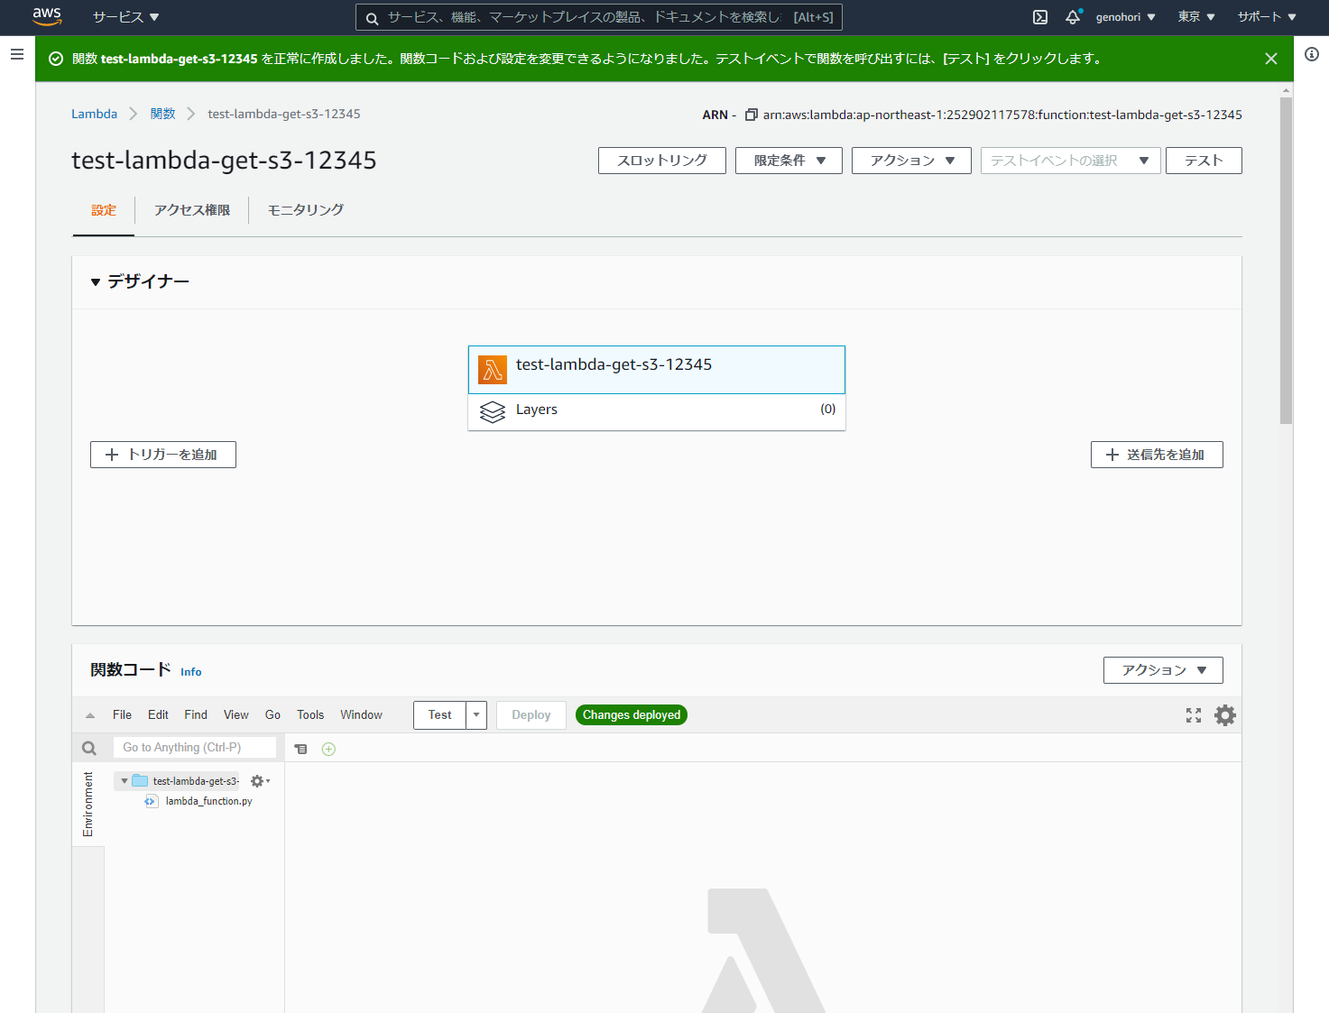The width and height of the screenshot is (1329, 1013).
Task: Click the テスト button
Action: click(1204, 161)
